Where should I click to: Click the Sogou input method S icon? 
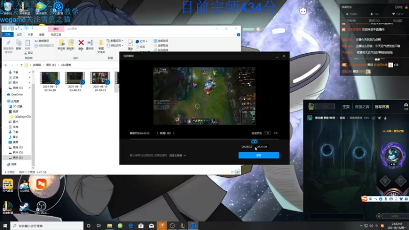tap(364, 199)
